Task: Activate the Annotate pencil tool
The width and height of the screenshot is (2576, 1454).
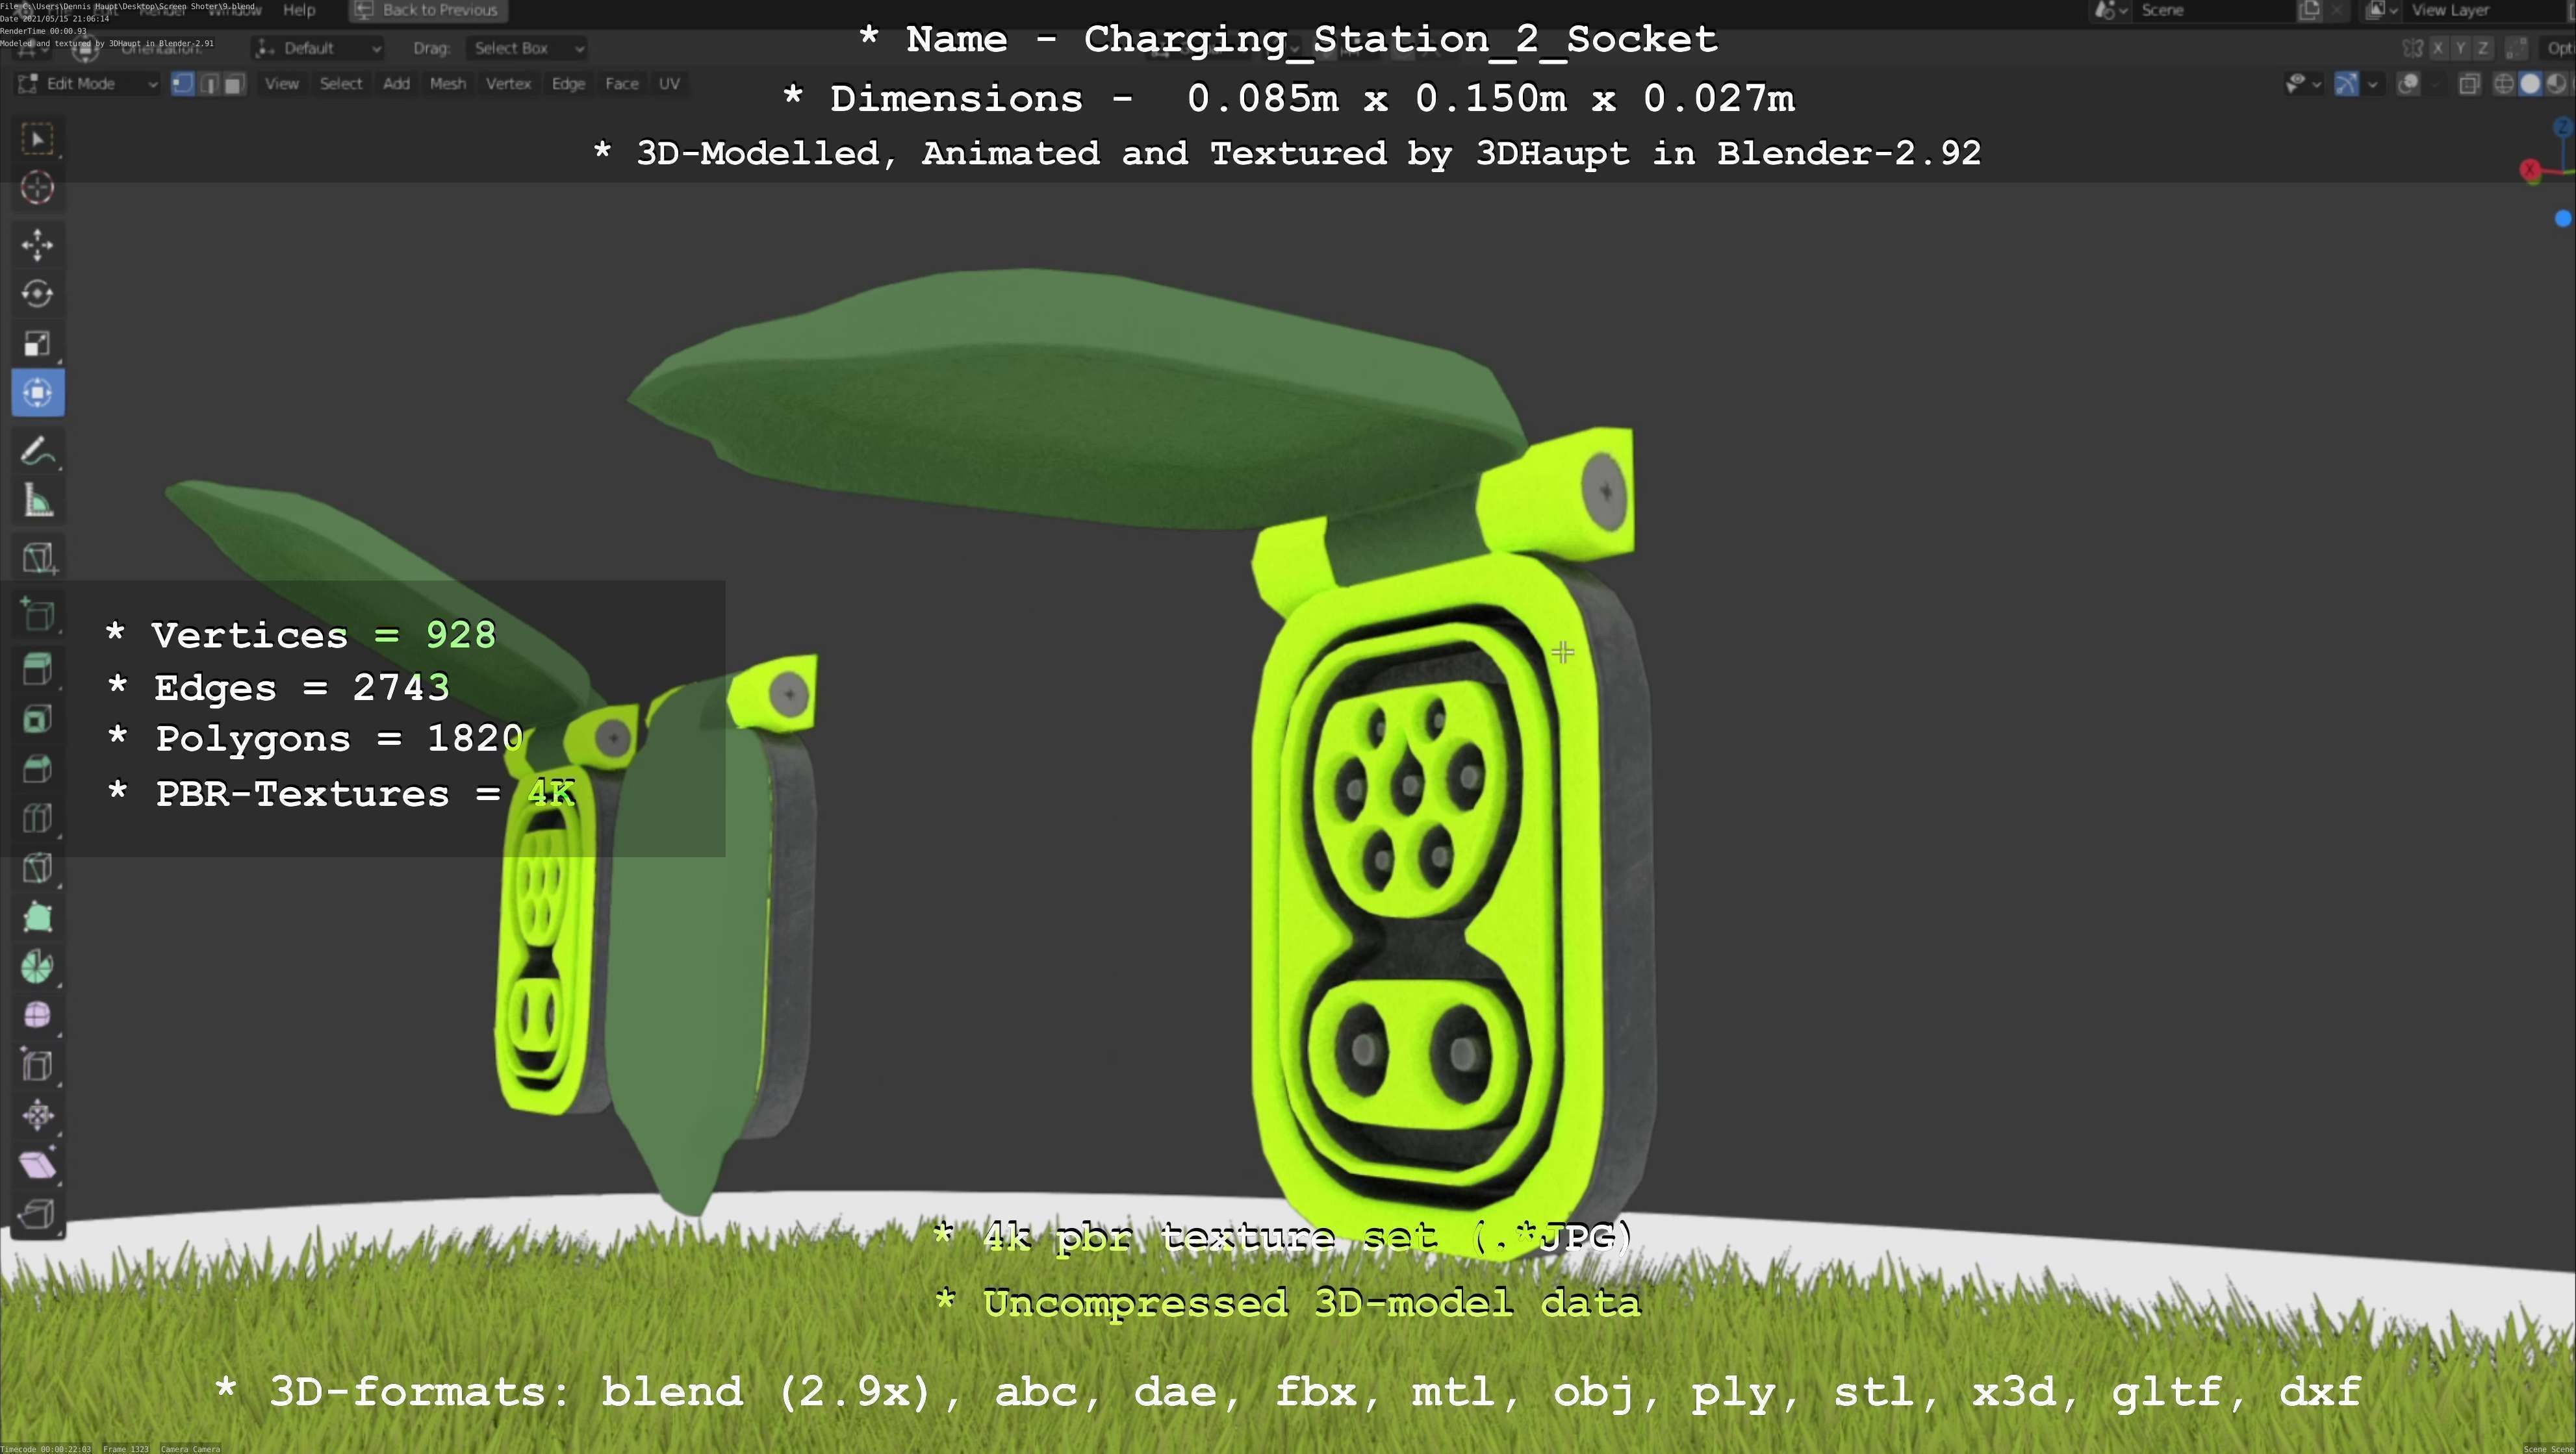Action: pyautogui.click(x=38, y=452)
